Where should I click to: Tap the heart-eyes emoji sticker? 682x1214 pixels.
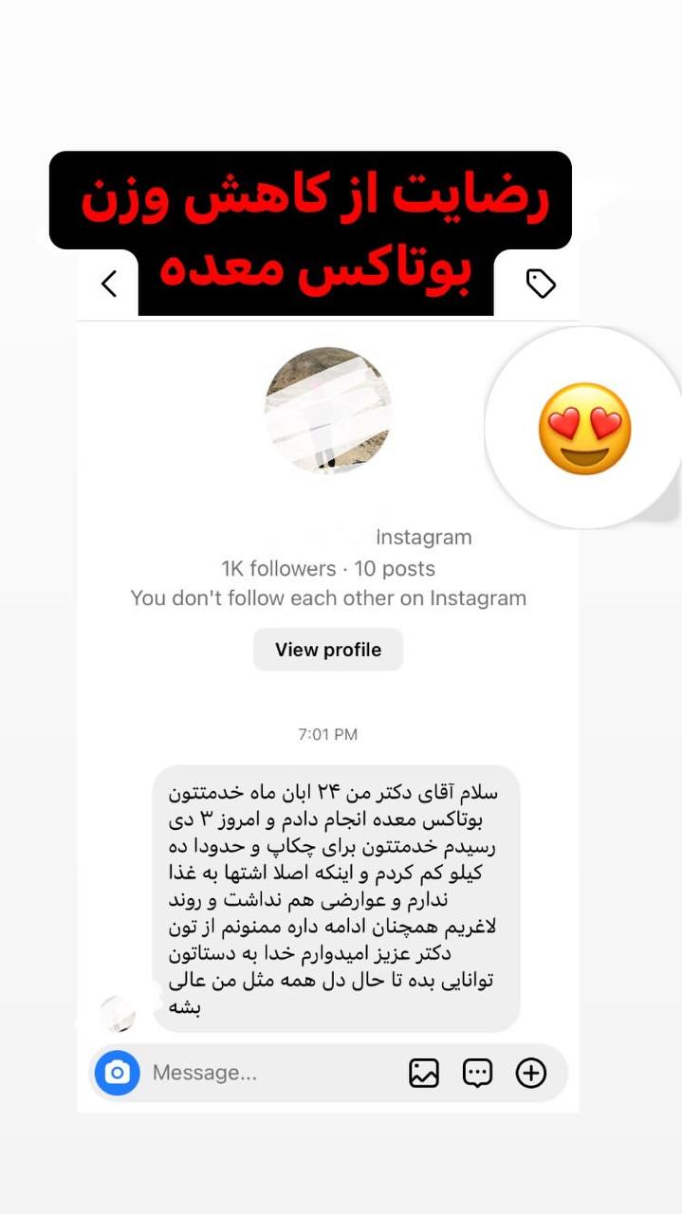[x=584, y=429]
